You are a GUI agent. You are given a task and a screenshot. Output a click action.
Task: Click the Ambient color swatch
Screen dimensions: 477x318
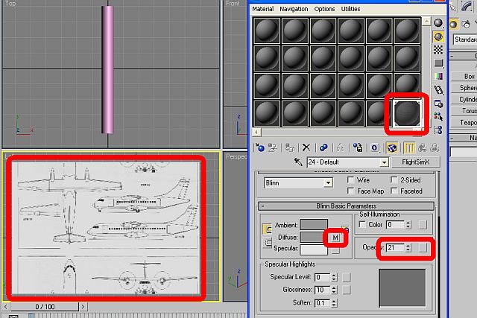[314, 225]
